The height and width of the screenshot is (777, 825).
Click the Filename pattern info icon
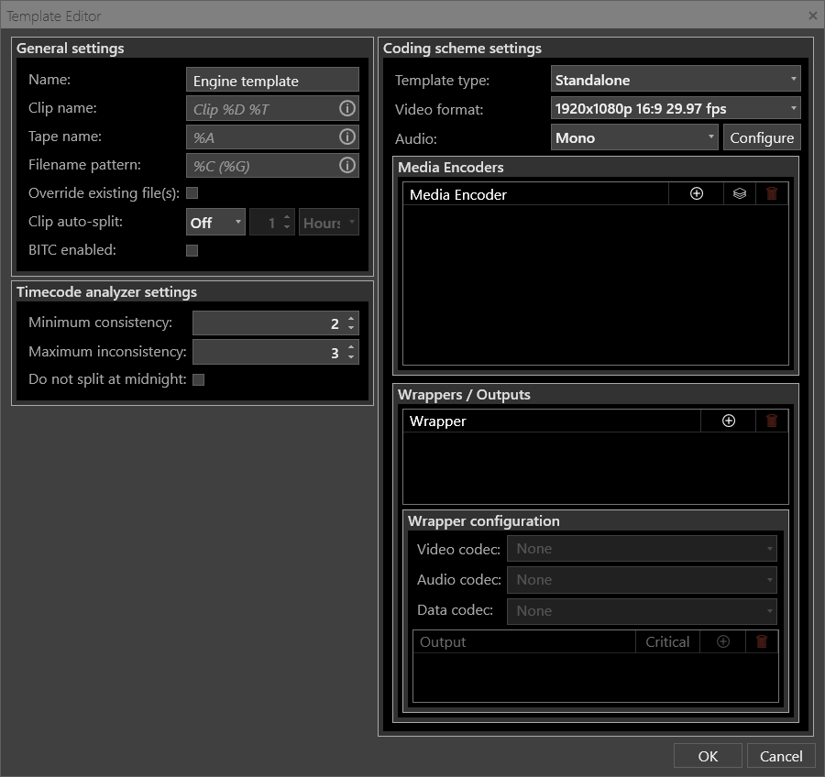(x=346, y=165)
